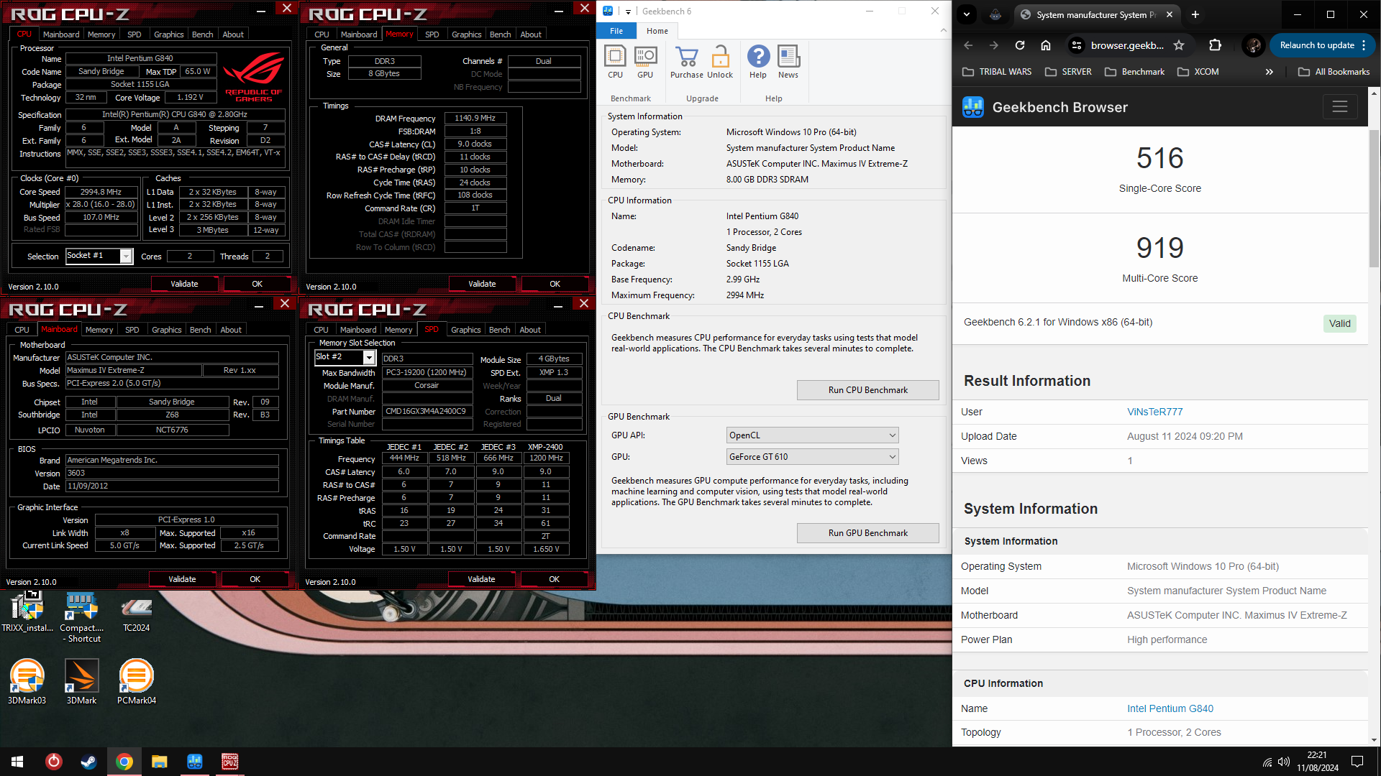
Task: Open the 3DMark03 desktop shortcut
Action: (x=27, y=681)
